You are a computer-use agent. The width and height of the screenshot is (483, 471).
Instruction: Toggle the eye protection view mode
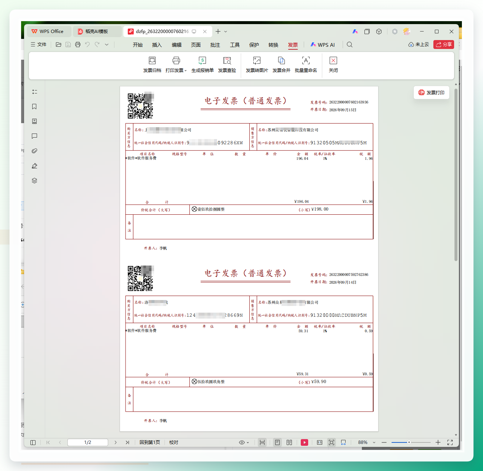pos(242,442)
